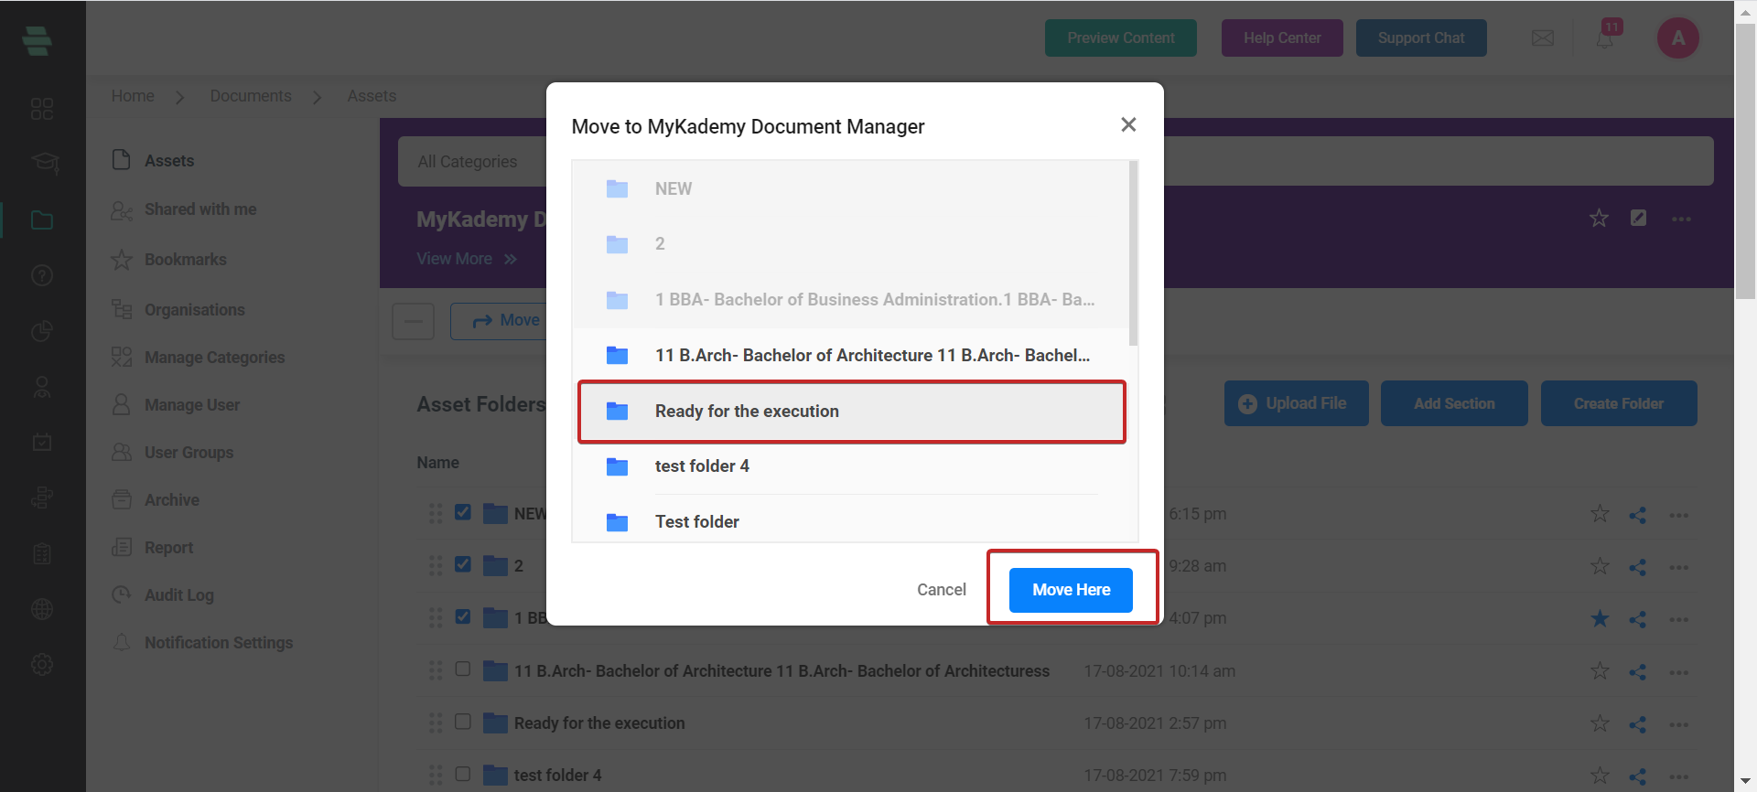Go to Home breadcrumb link
Viewport: 1757px width, 792px height.
coord(133,96)
